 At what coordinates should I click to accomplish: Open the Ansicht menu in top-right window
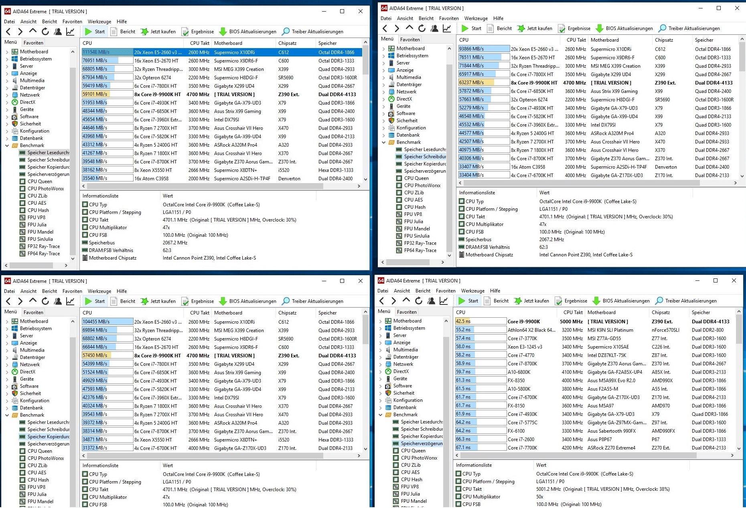[x=405, y=18]
